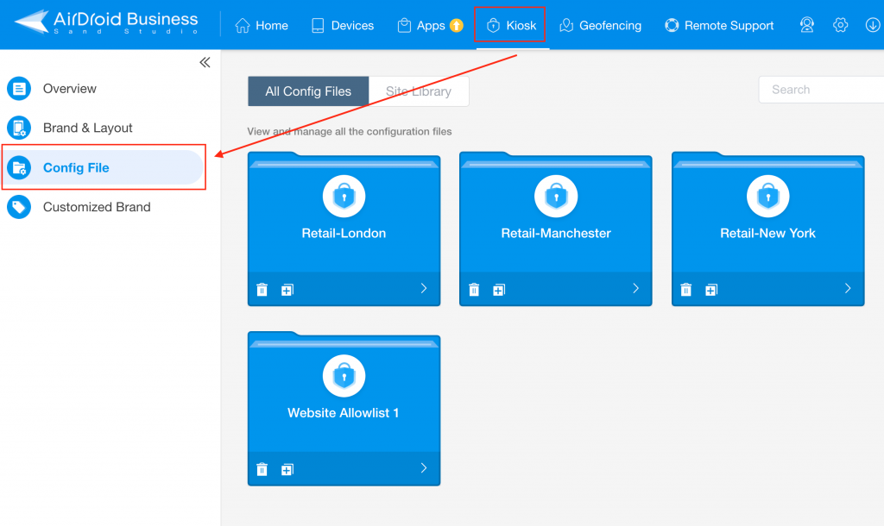Click the Overview sidebar icon

[19, 89]
